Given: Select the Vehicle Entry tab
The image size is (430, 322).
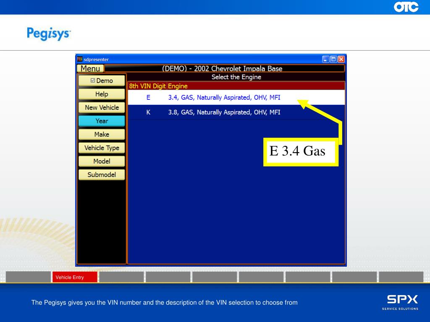Looking at the screenshot, I should [75, 277].
